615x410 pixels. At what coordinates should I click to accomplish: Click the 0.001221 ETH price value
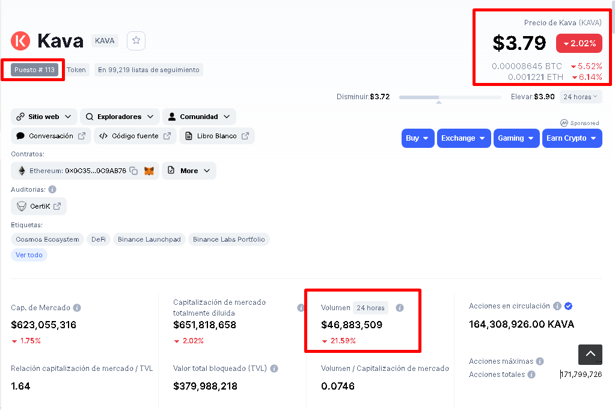tap(536, 78)
